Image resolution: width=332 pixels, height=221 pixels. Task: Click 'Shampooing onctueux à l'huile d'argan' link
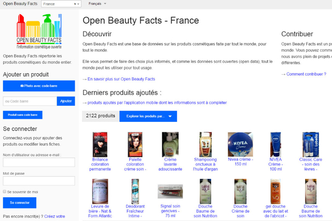pyautogui.click(x=205, y=164)
